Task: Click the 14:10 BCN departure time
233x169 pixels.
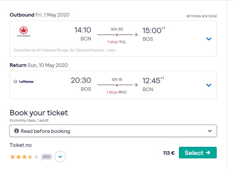Action: coord(83,30)
